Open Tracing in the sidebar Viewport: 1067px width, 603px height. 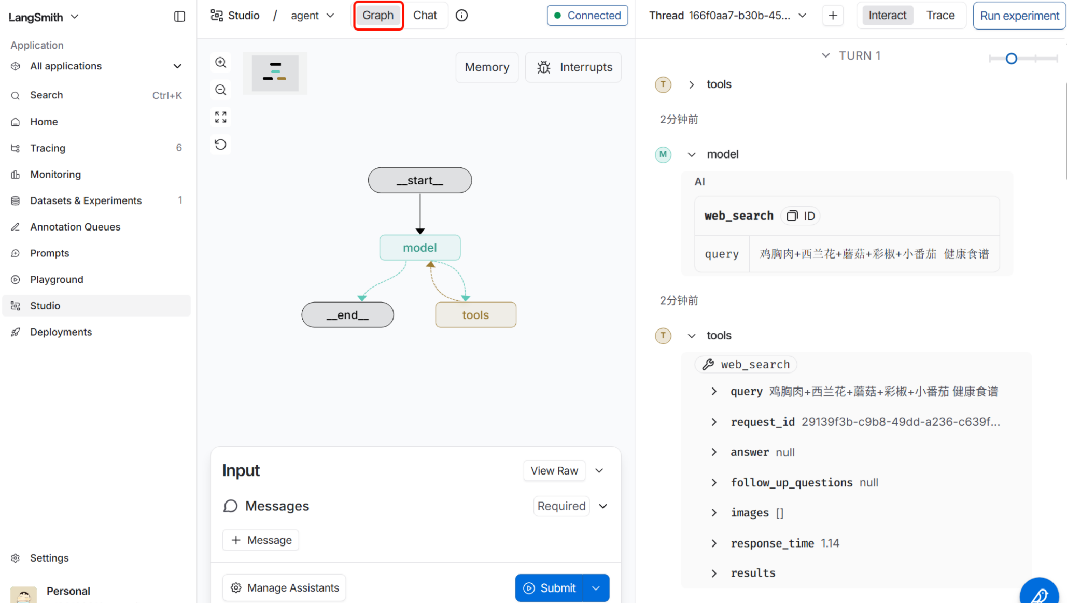pyautogui.click(x=48, y=148)
